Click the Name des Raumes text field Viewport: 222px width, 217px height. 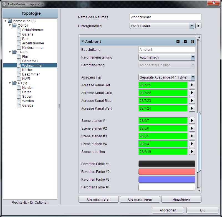tap(165, 17)
